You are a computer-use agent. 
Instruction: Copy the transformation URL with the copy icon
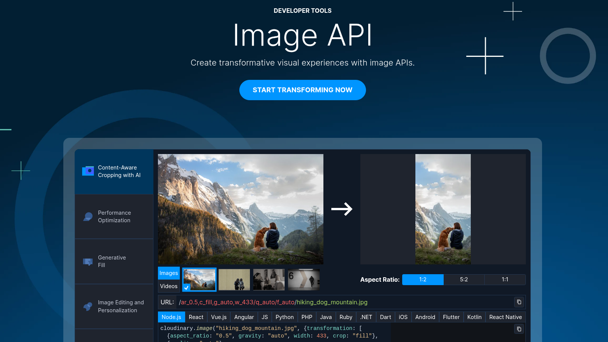(519, 302)
